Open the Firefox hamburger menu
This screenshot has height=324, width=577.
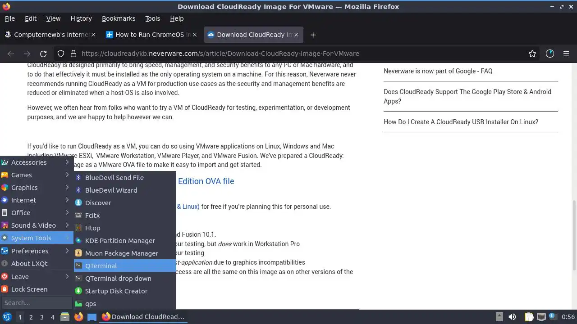pos(566,54)
